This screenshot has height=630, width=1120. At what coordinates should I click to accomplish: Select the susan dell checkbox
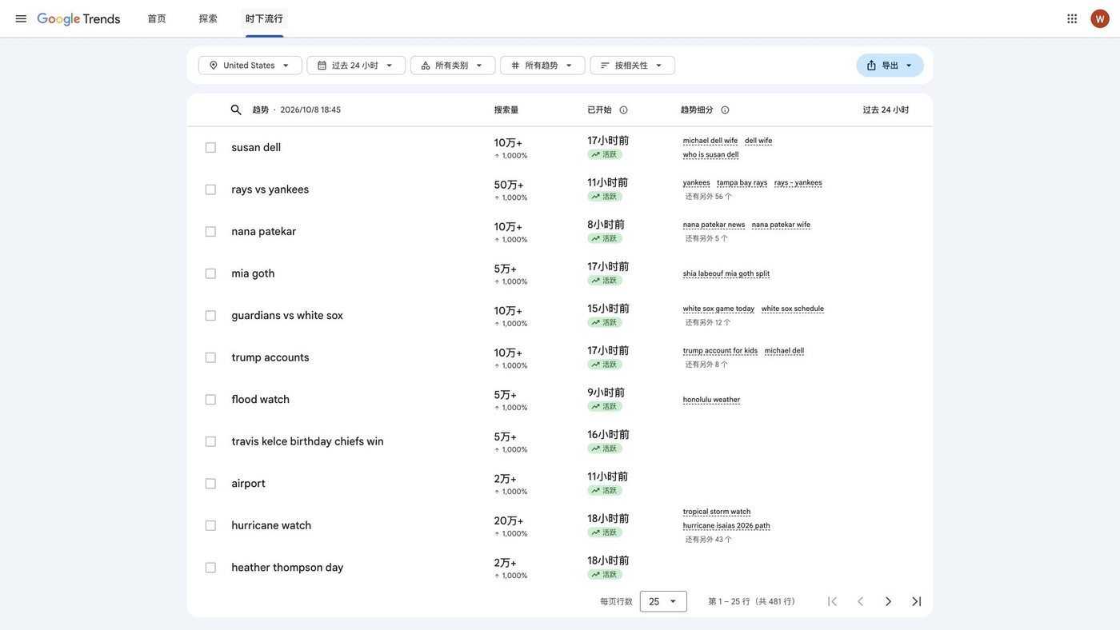pos(210,148)
